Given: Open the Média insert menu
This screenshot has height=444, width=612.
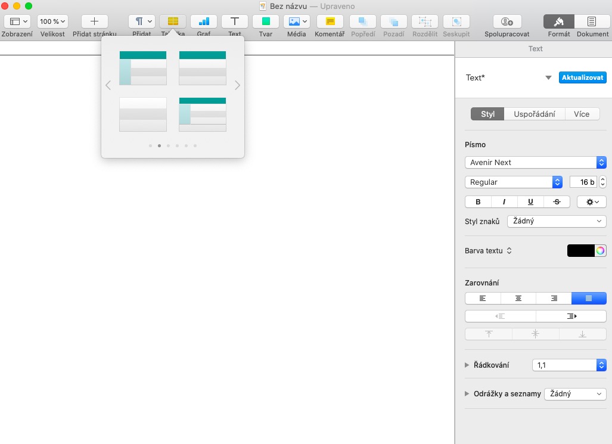Looking at the screenshot, I should [297, 21].
